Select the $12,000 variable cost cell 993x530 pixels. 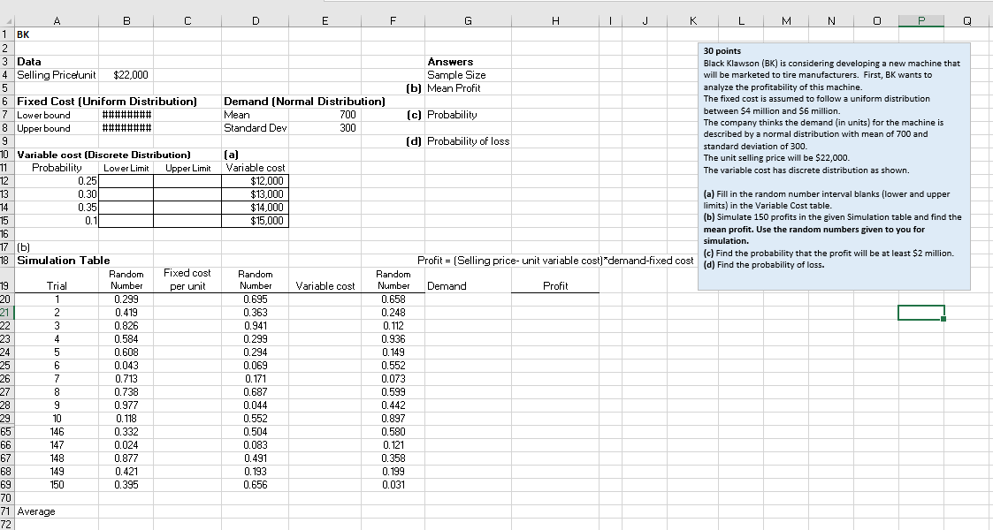(x=256, y=181)
